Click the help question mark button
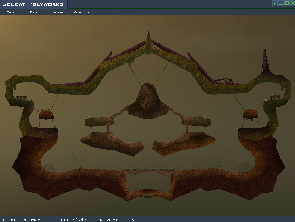Image resolution: width=295 pixels, height=222 pixels. 275,3
